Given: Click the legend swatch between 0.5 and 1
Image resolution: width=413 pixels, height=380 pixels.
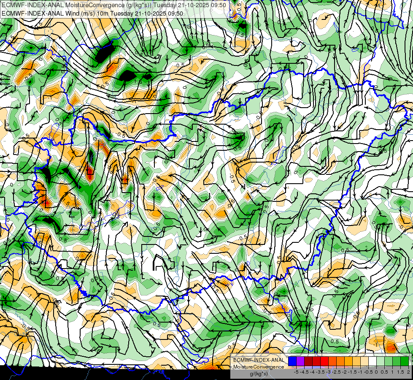Looking at the screenshot, I should pos(389,361).
